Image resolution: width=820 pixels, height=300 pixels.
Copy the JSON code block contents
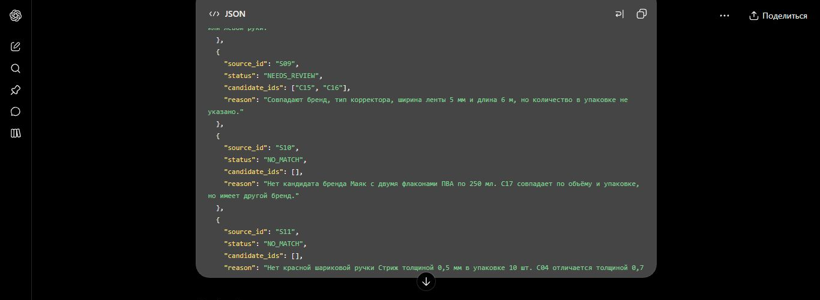pos(642,14)
